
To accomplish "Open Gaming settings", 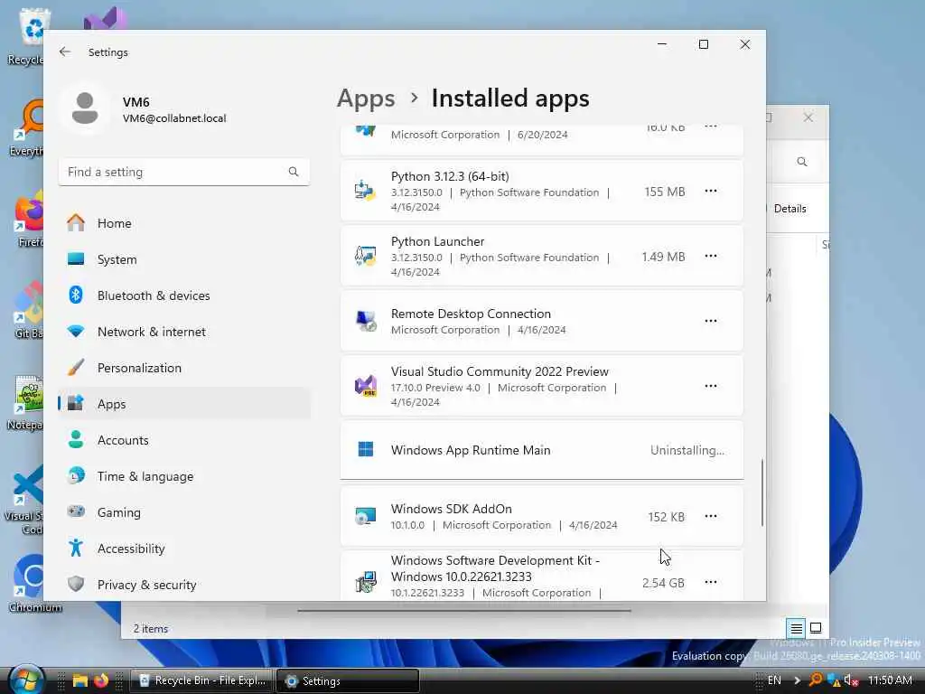I will (184, 512).
